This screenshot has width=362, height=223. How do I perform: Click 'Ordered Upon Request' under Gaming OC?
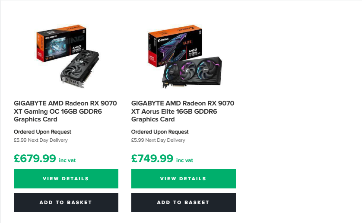[42, 132]
